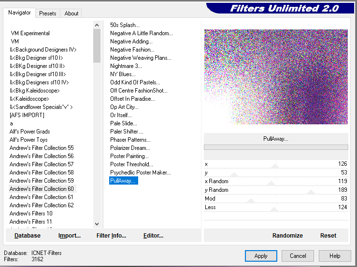Open the filter Editor...

(153, 236)
